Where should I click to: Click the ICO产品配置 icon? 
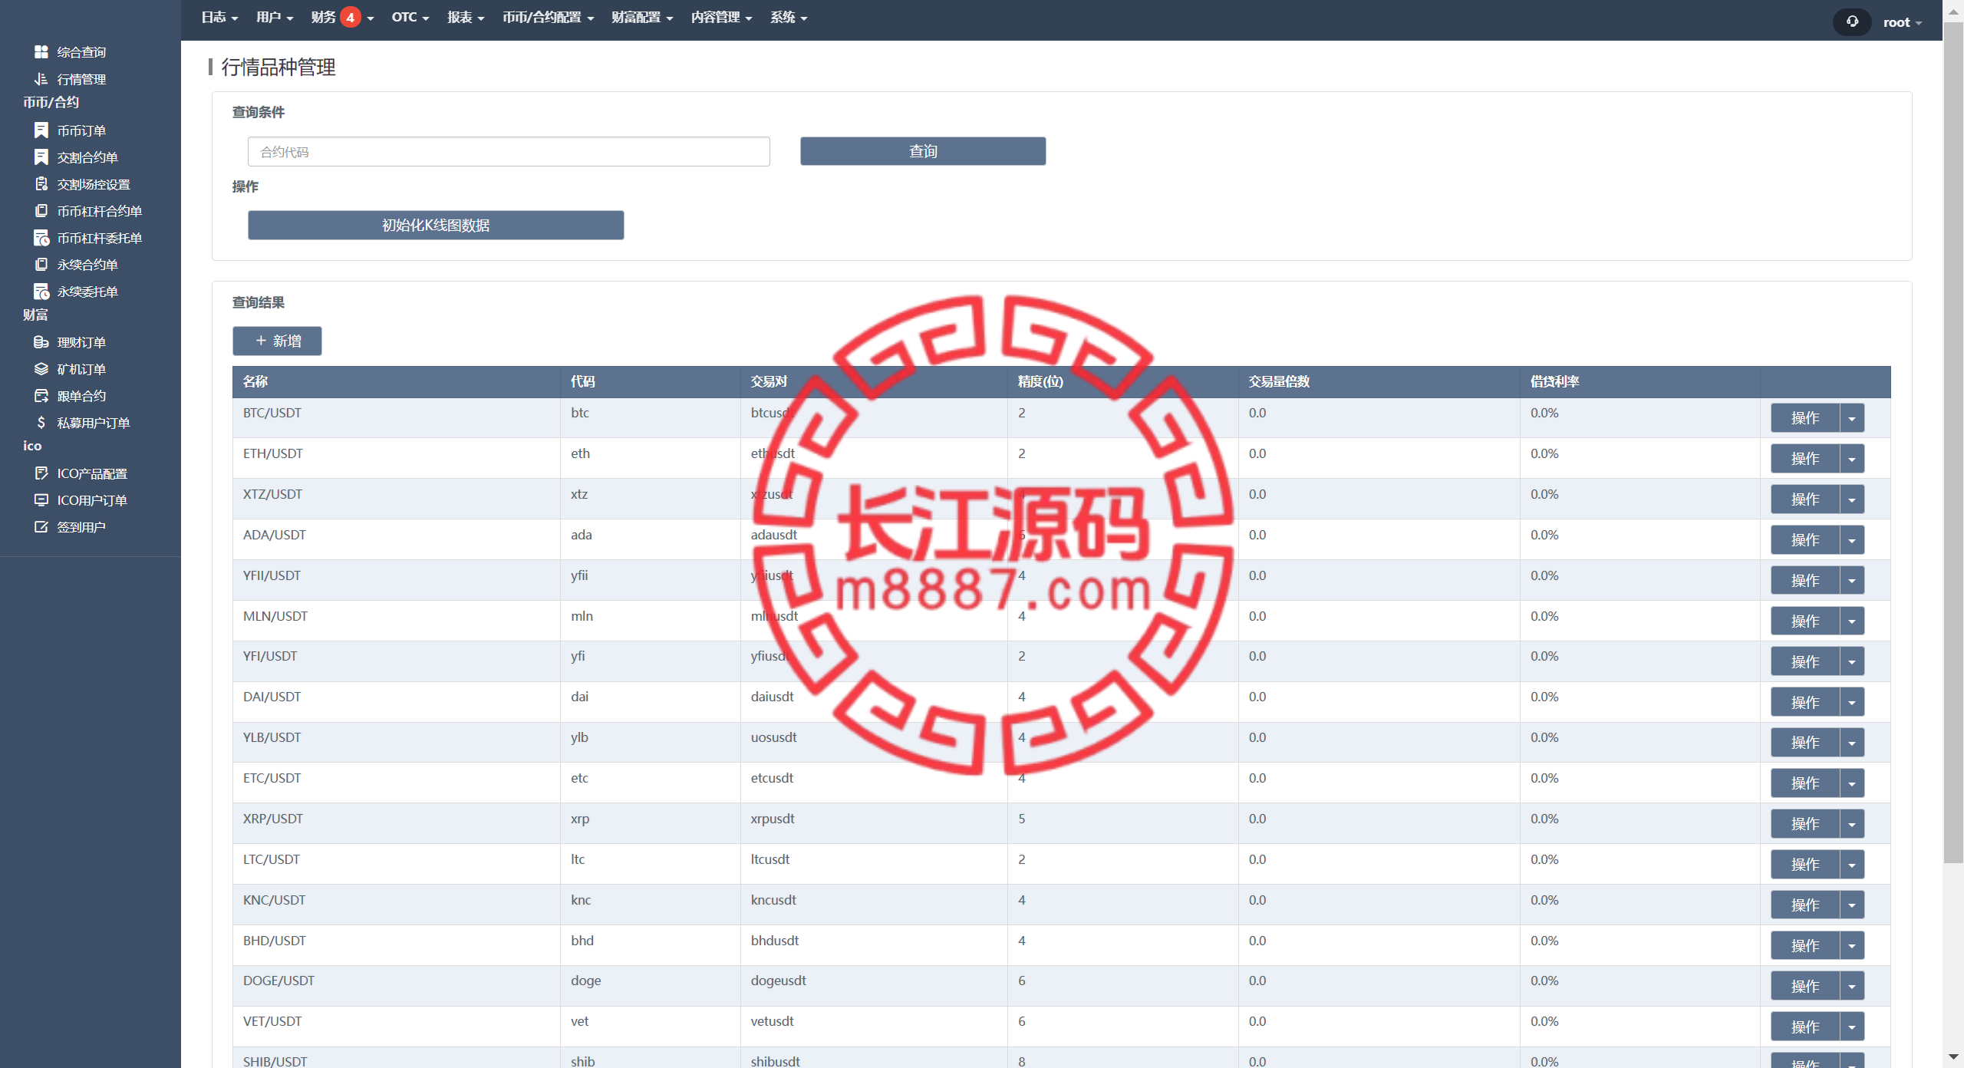tap(41, 473)
